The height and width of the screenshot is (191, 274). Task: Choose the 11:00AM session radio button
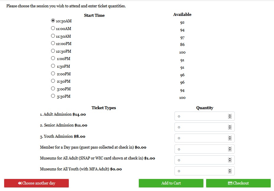click(x=53, y=28)
